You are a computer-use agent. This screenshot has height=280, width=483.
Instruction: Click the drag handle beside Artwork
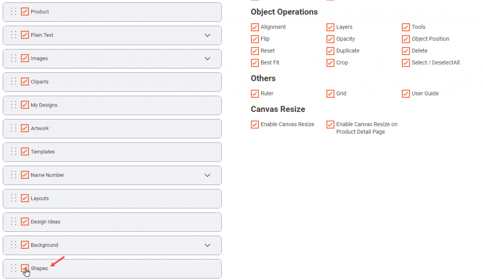tap(14, 128)
